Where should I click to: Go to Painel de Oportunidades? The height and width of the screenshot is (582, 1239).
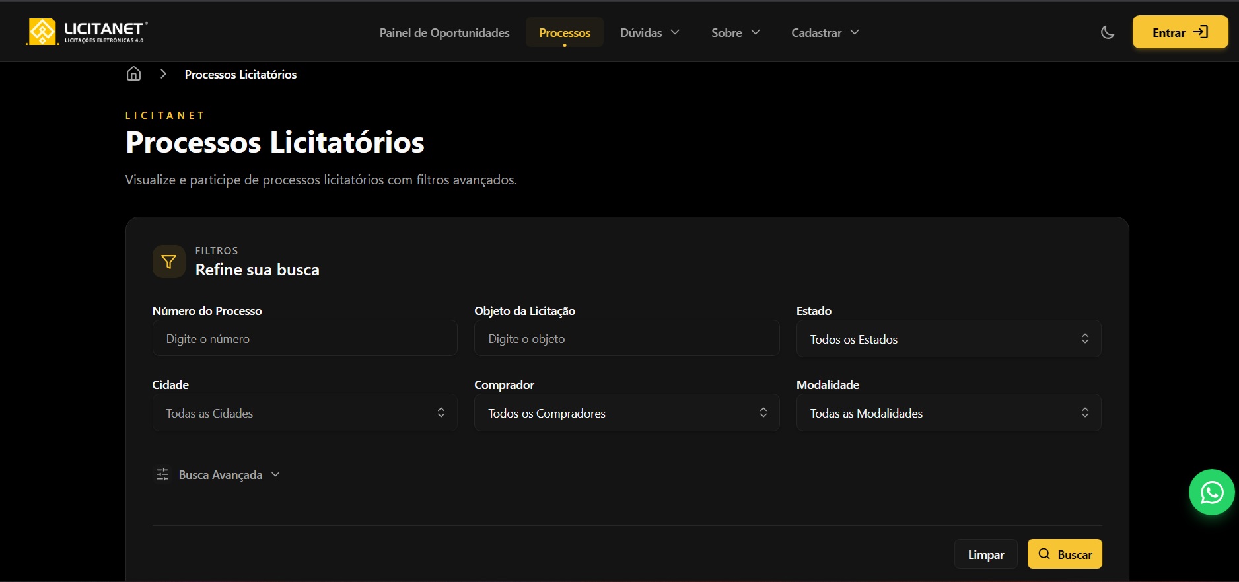pyautogui.click(x=444, y=32)
